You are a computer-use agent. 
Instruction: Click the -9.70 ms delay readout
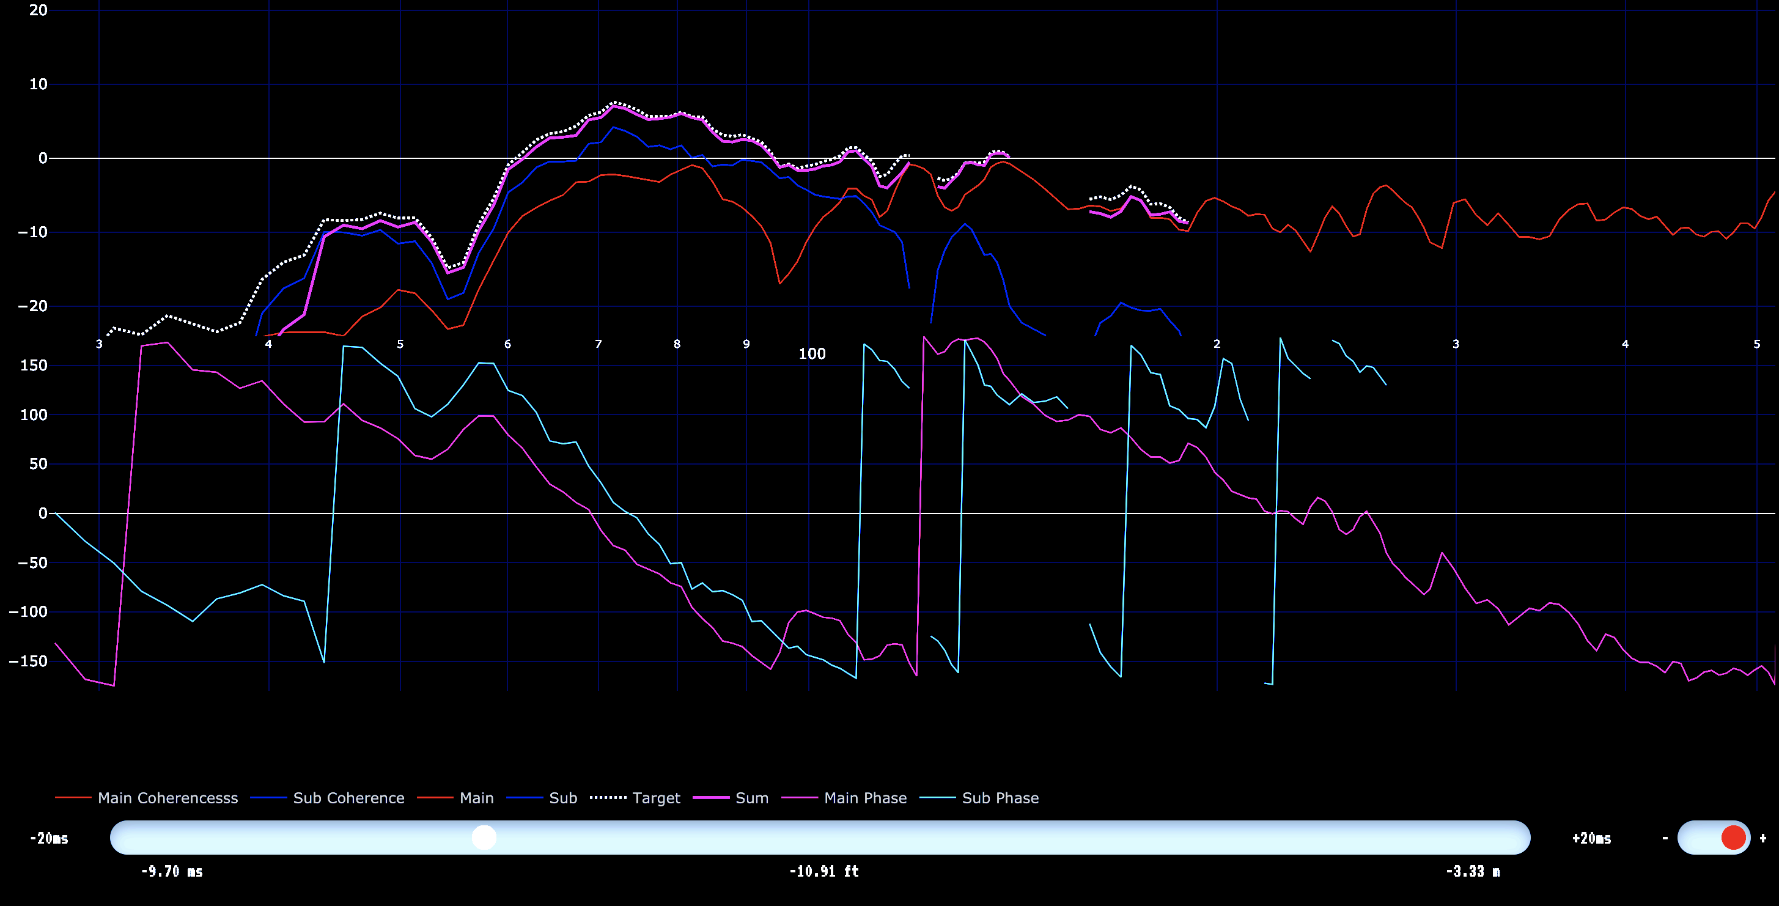172,872
